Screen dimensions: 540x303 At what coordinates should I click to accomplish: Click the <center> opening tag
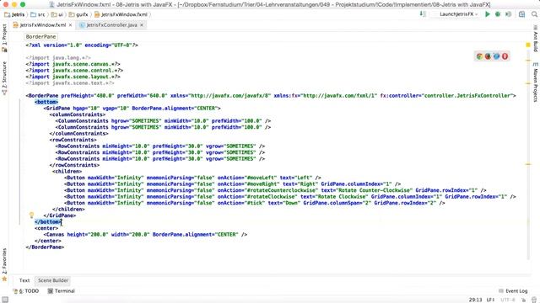[46, 228]
